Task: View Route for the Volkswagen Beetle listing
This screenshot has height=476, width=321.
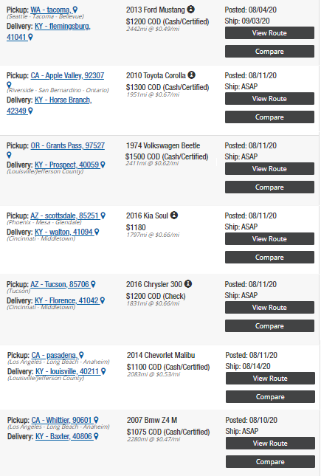Action: pos(269,168)
